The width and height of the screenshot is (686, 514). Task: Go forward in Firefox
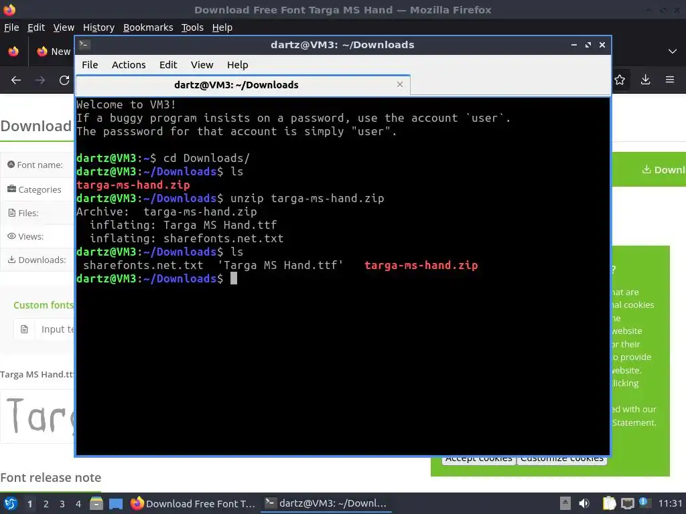pyautogui.click(x=40, y=80)
